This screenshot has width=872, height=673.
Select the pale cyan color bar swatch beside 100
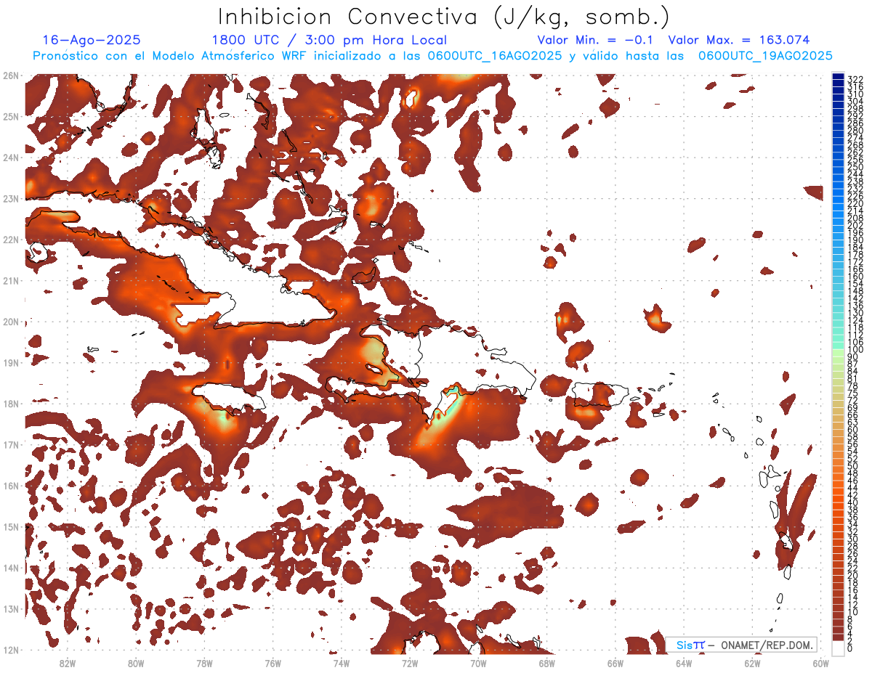[838, 346]
